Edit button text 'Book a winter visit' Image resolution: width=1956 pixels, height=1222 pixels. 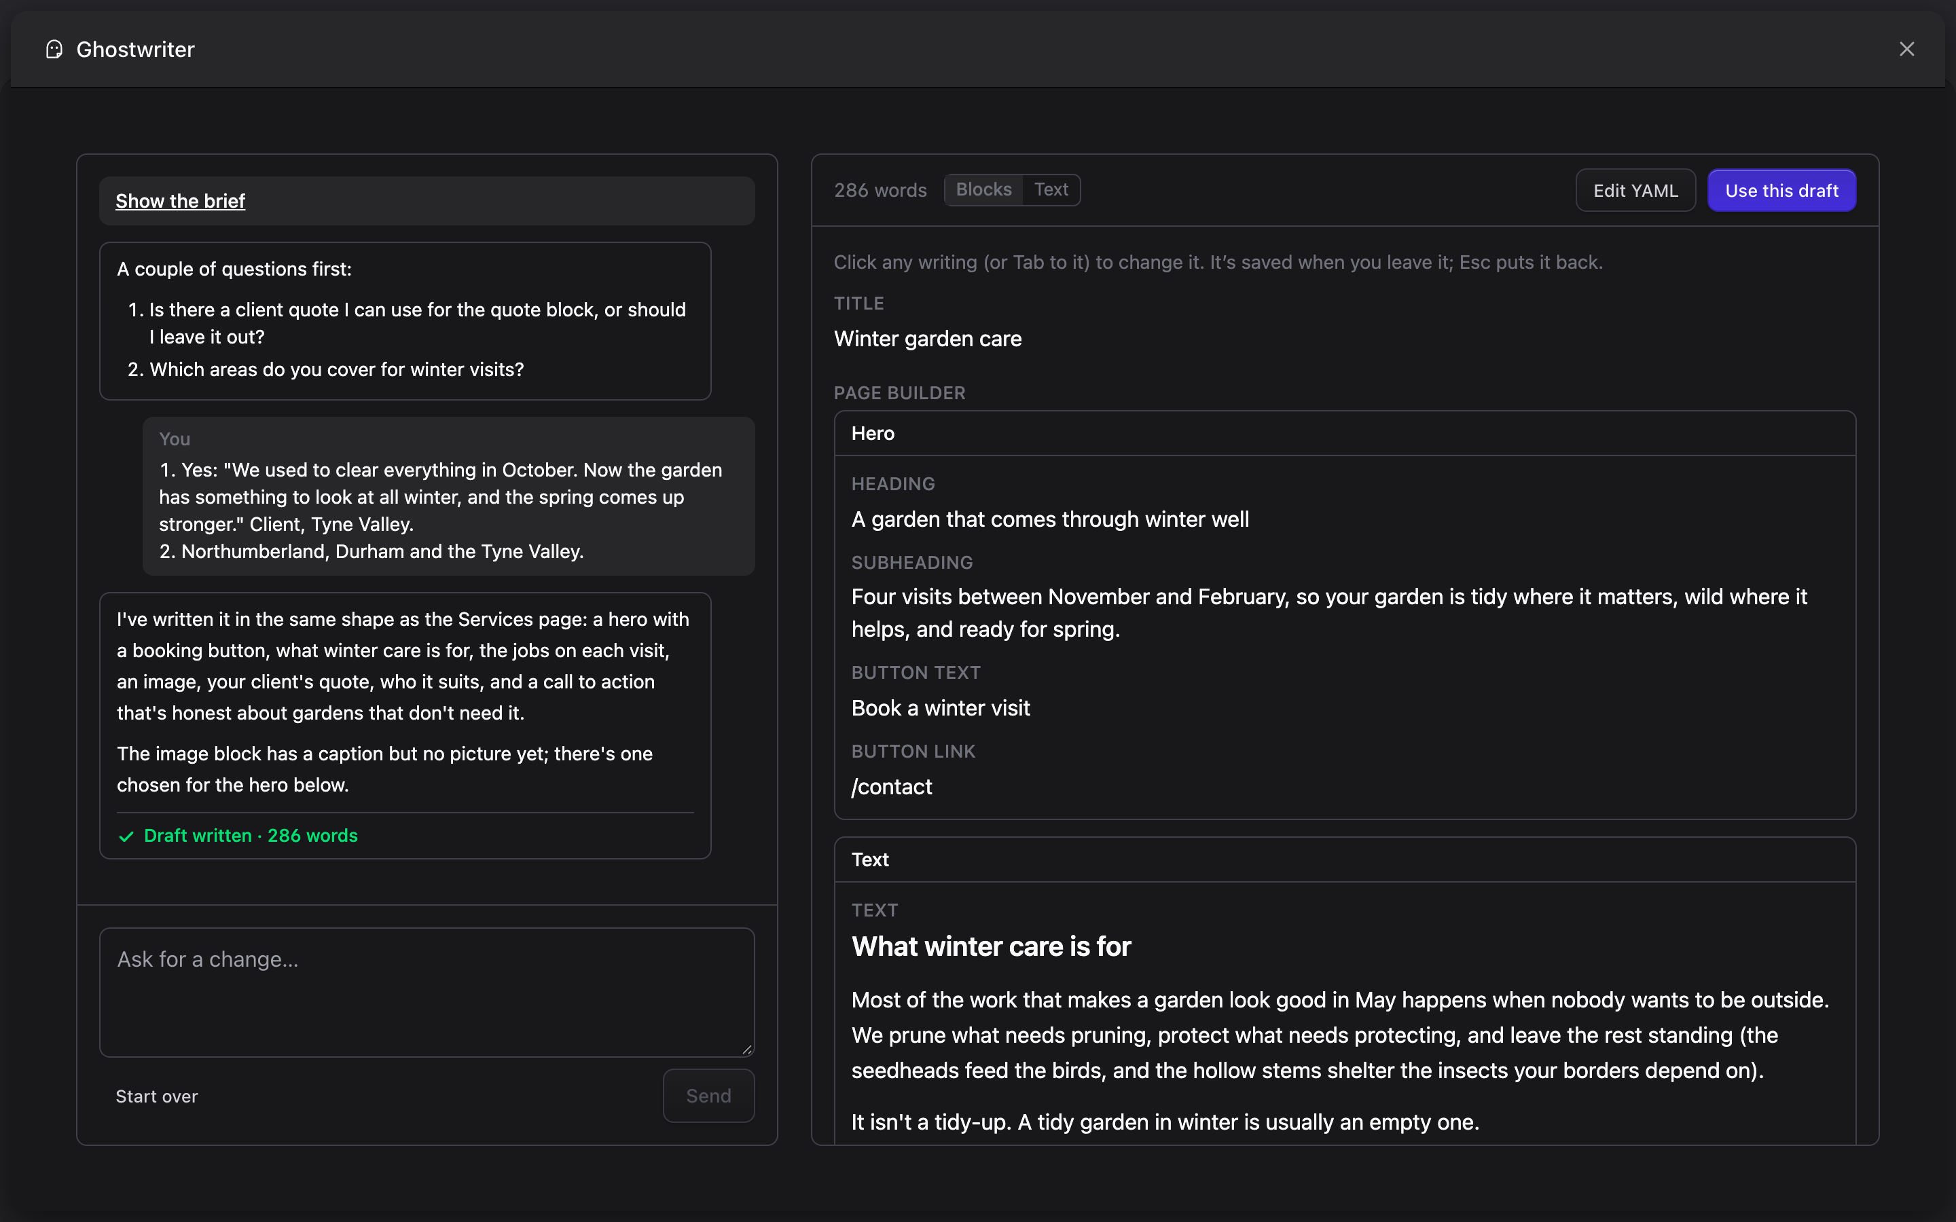pyautogui.click(x=941, y=708)
